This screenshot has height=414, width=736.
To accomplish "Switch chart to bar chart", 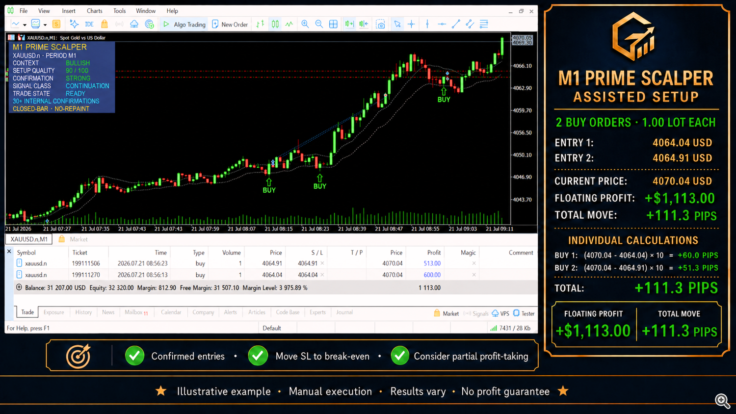I will coord(261,24).
